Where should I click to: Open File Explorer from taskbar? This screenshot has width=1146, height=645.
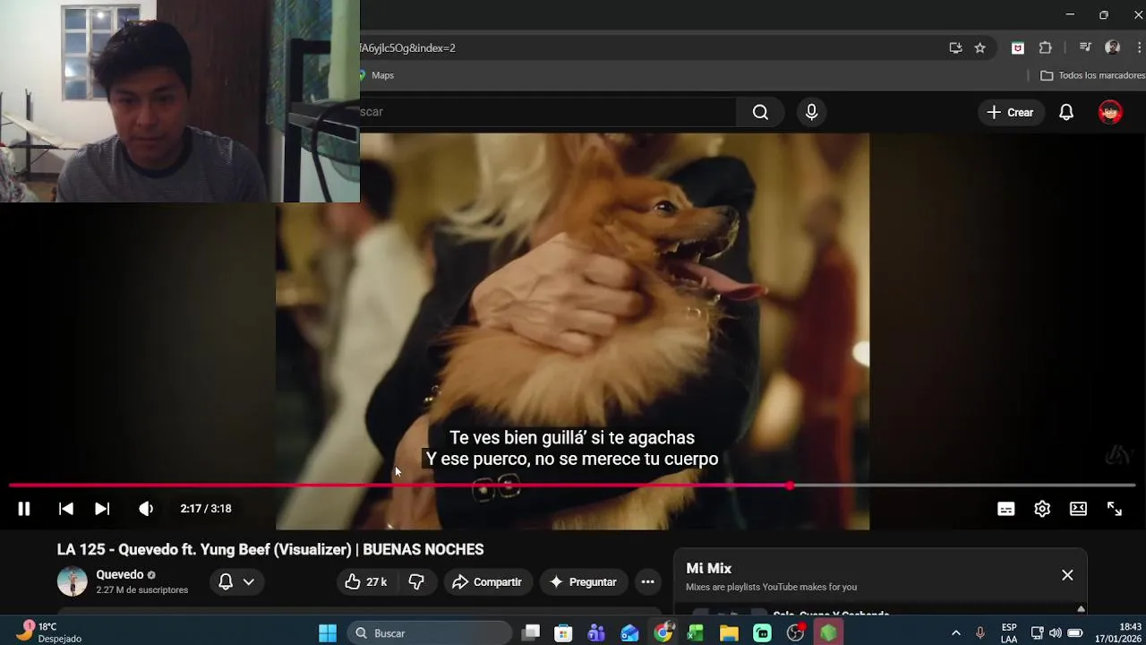729,633
